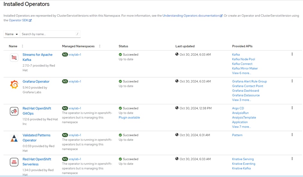Open Kafka Node Pool API
Viewport: 303px width, 177px height.
point(243,59)
